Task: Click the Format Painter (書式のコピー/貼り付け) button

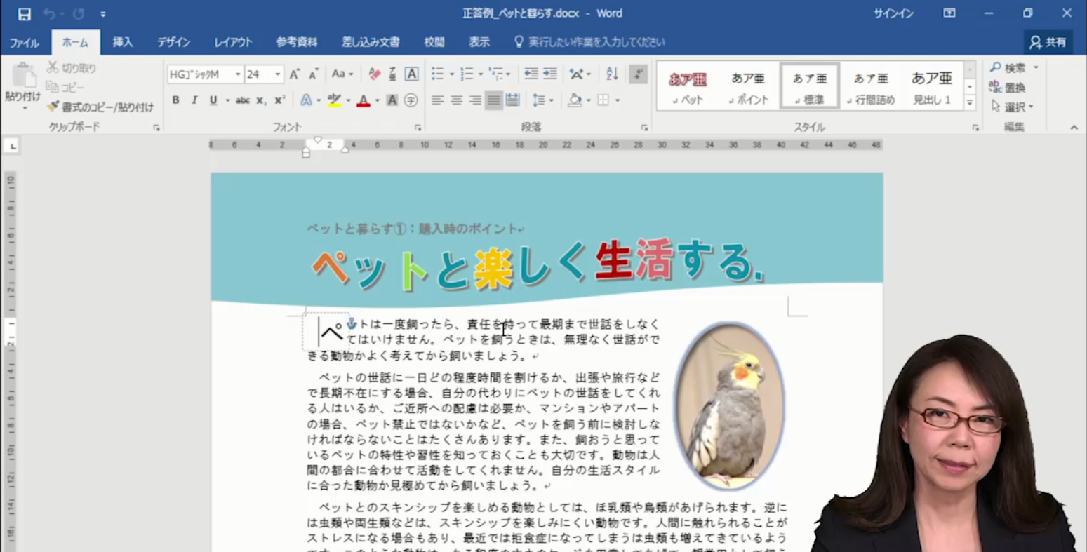Action: coord(100,107)
